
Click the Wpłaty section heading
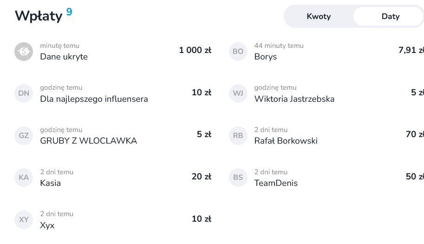tap(39, 16)
